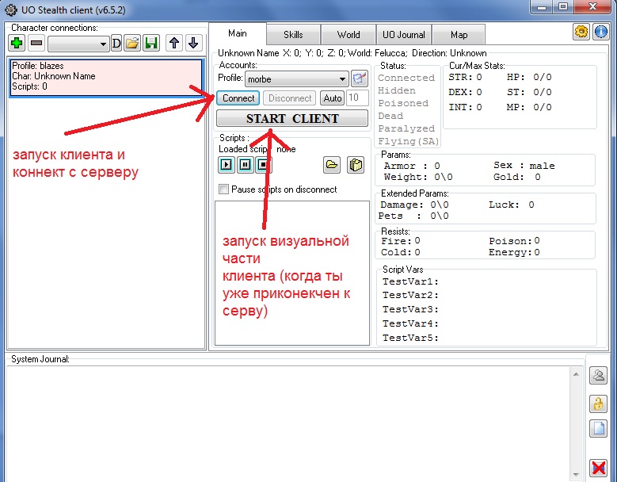Move character connection up with arrow
Screen dimensions: 617x482
pyautogui.click(x=174, y=43)
